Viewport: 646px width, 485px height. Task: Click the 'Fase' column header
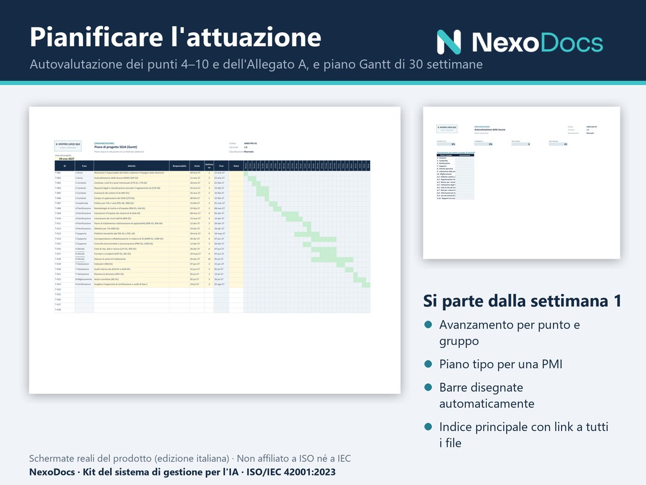coord(84,166)
